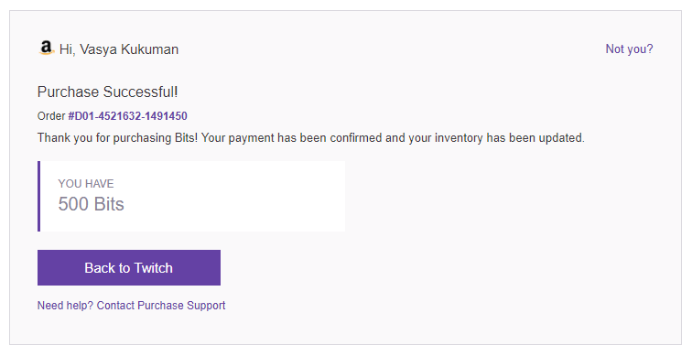Image resolution: width=692 pixels, height=356 pixels.
Task: Click the "Need help?" text
Action: coord(65,306)
